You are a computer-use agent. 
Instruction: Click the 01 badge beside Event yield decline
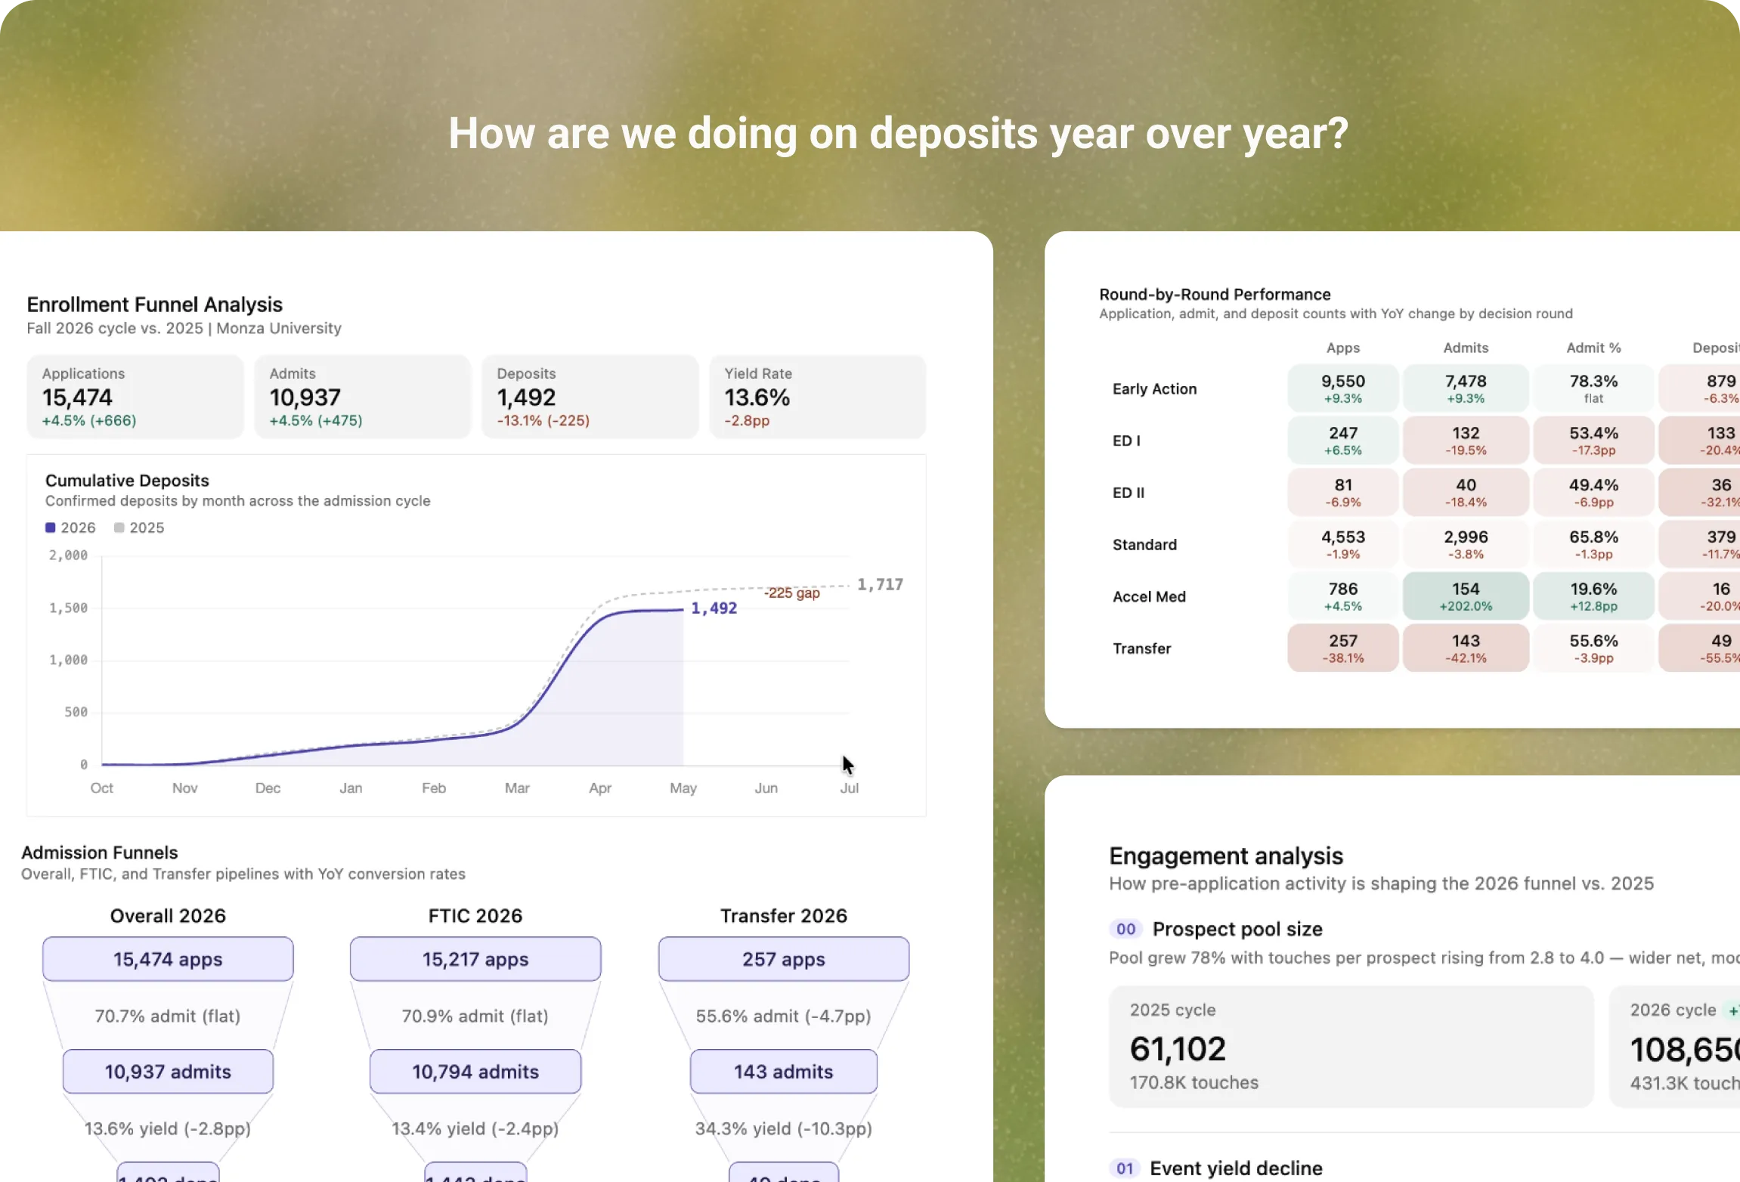(x=1125, y=1168)
